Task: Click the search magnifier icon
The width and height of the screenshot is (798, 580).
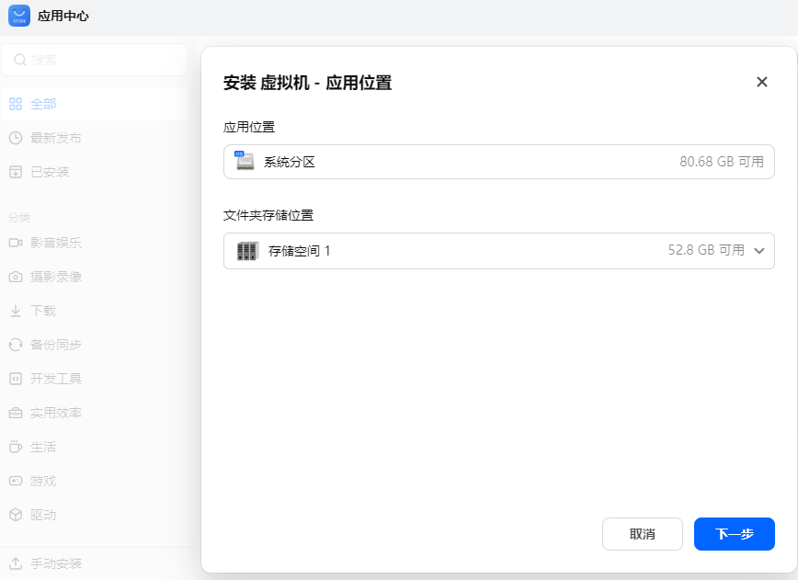Action: 20,60
